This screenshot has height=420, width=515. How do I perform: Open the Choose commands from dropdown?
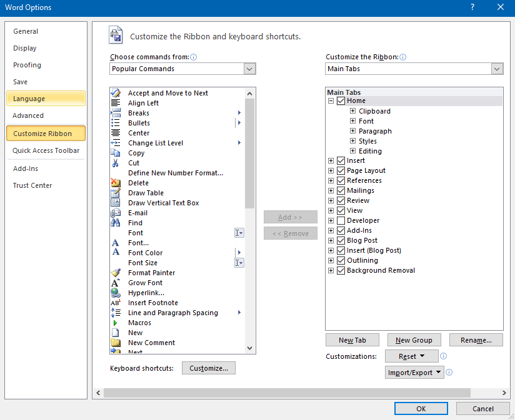[x=249, y=69]
